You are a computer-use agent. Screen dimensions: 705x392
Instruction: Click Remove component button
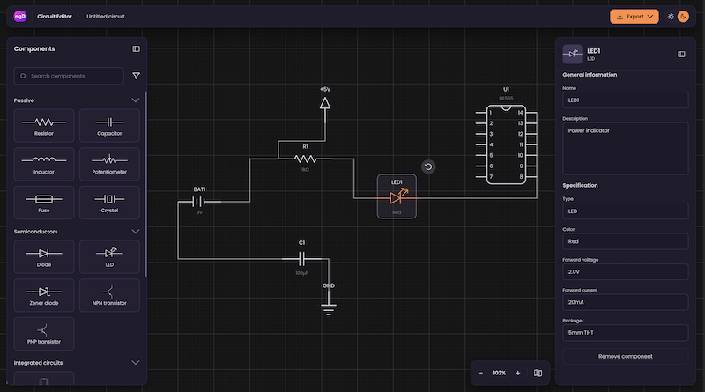(626, 357)
